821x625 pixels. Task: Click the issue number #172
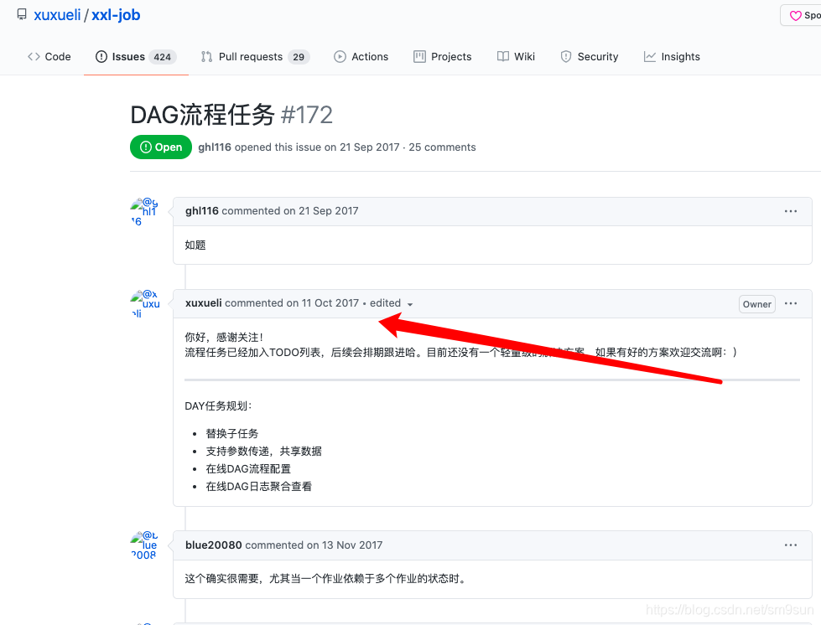pos(307,115)
